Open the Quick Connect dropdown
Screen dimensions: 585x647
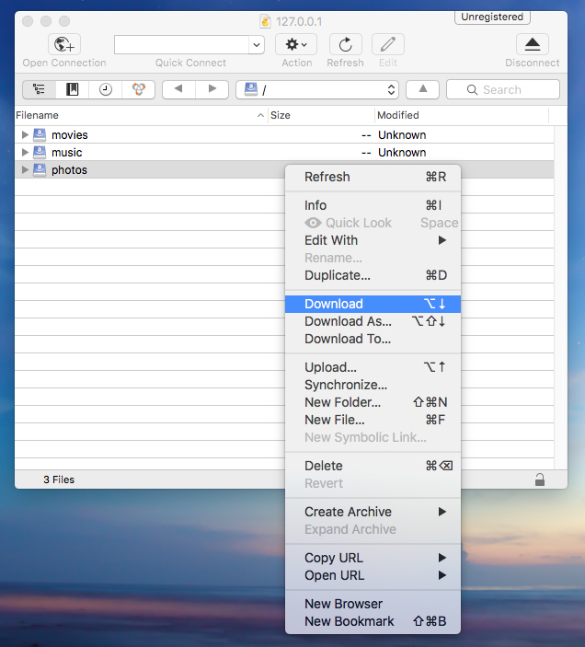click(x=256, y=44)
